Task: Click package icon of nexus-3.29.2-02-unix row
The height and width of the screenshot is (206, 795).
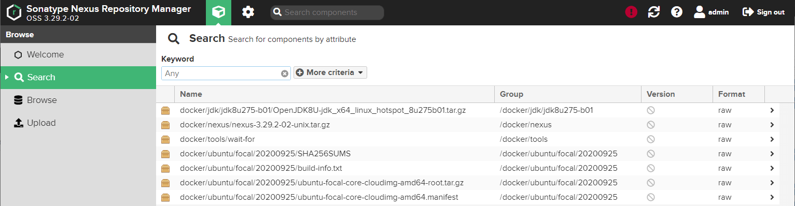Action: 165,125
